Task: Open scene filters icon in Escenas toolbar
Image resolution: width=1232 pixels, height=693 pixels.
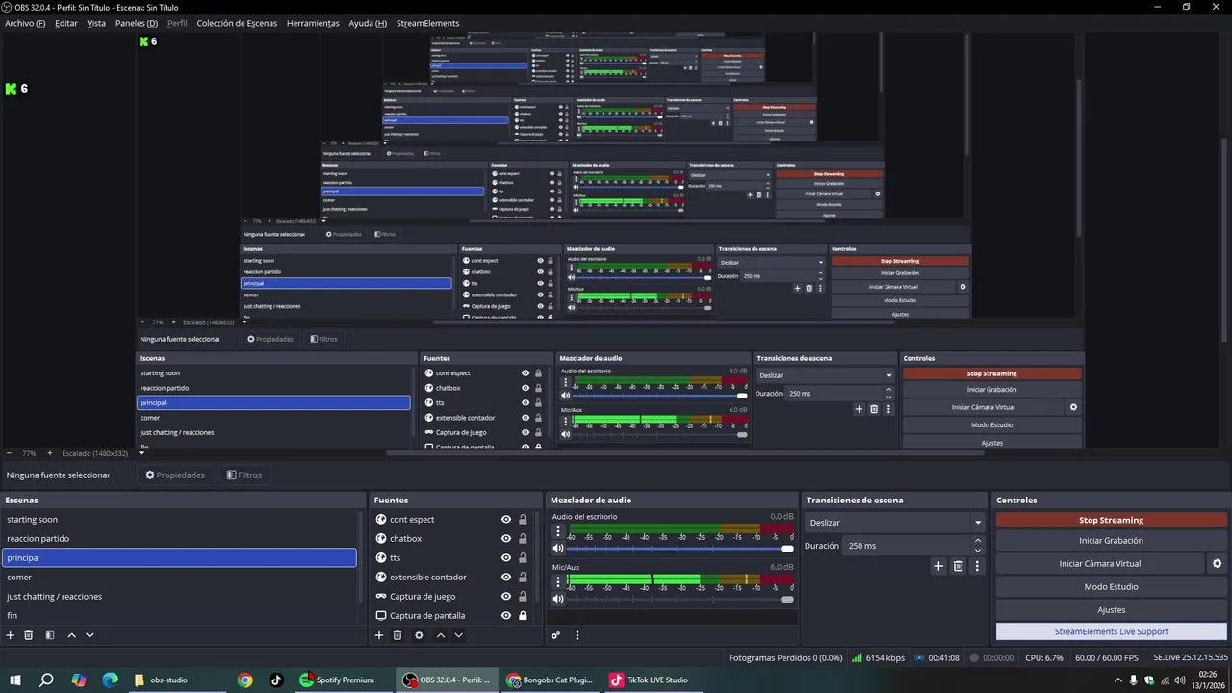Action: coord(50,635)
